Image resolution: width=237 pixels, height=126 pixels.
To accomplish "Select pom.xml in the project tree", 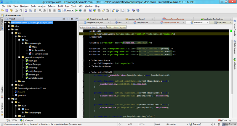I will [x=22, y=95].
